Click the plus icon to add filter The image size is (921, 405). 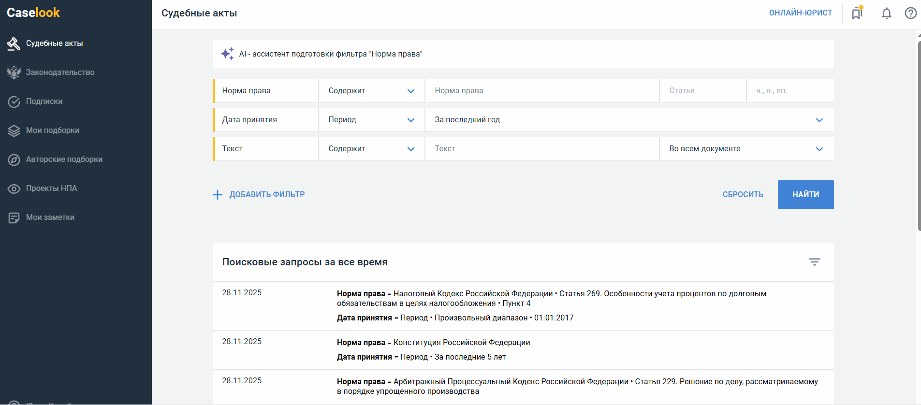[218, 195]
